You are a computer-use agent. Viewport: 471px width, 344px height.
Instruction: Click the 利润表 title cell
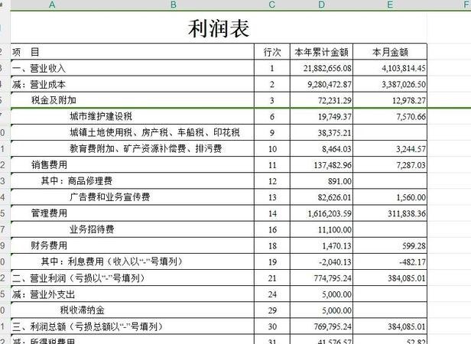coord(219,28)
